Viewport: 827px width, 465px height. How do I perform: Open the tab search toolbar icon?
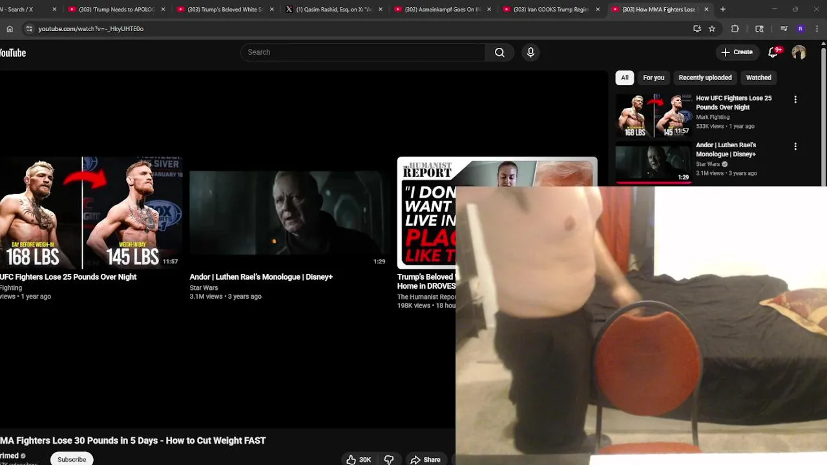(x=759, y=28)
